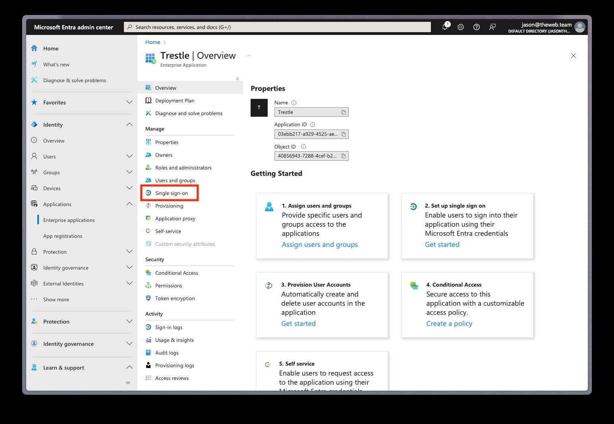Screen dimensions: 614x424
Task: Click the Assign users and groups link
Action: [x=320, y=245]
